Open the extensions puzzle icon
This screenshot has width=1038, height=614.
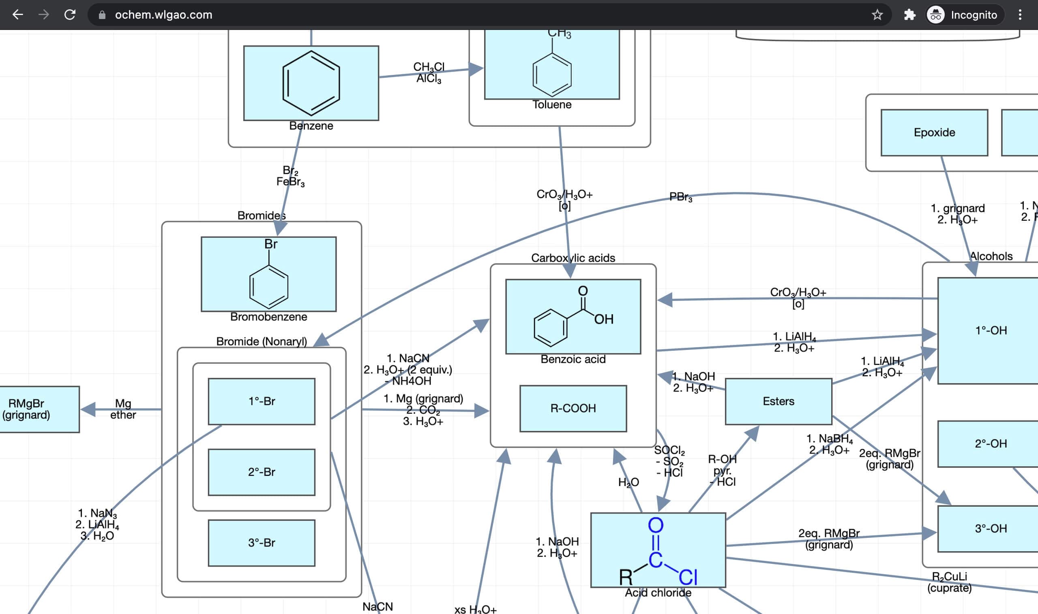909,15
